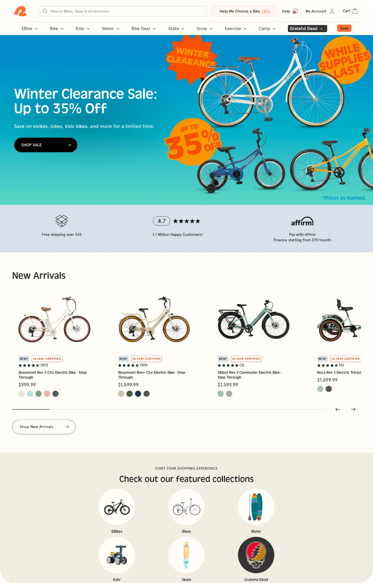Image resolution: width=373 pixels, height=583 pixels.
Task: Open the Snow menu item
Action: click(x=204, y=29)
